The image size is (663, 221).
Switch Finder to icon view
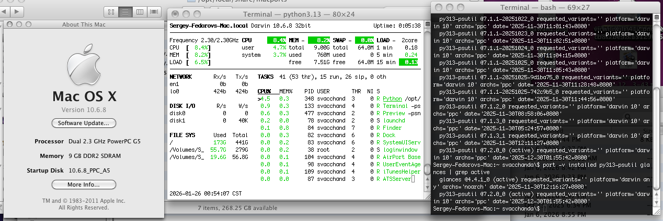pos(111,11)
